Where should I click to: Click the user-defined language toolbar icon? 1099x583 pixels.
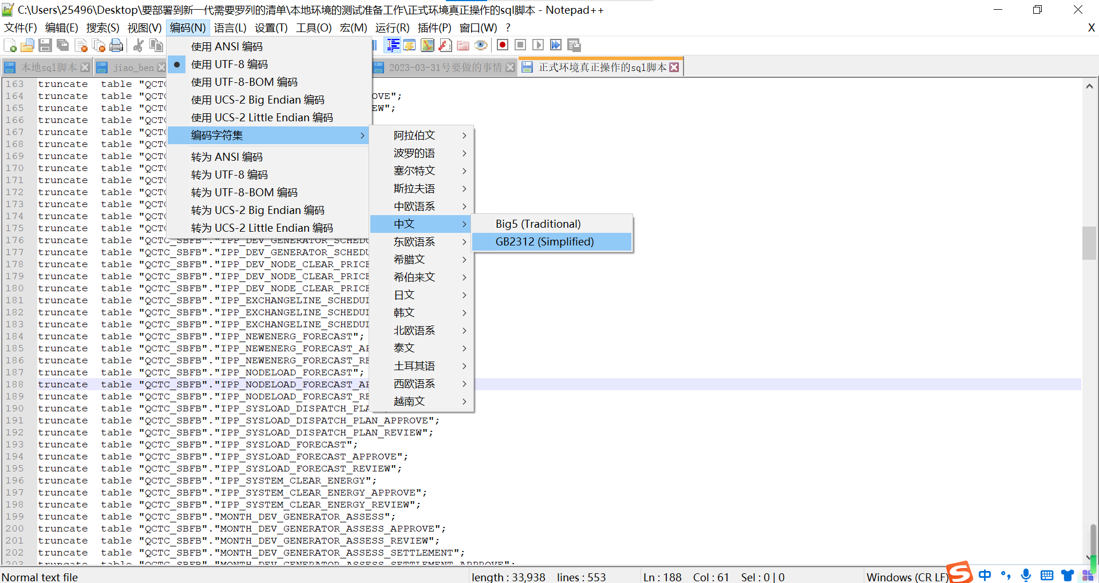tap(410, 46)
